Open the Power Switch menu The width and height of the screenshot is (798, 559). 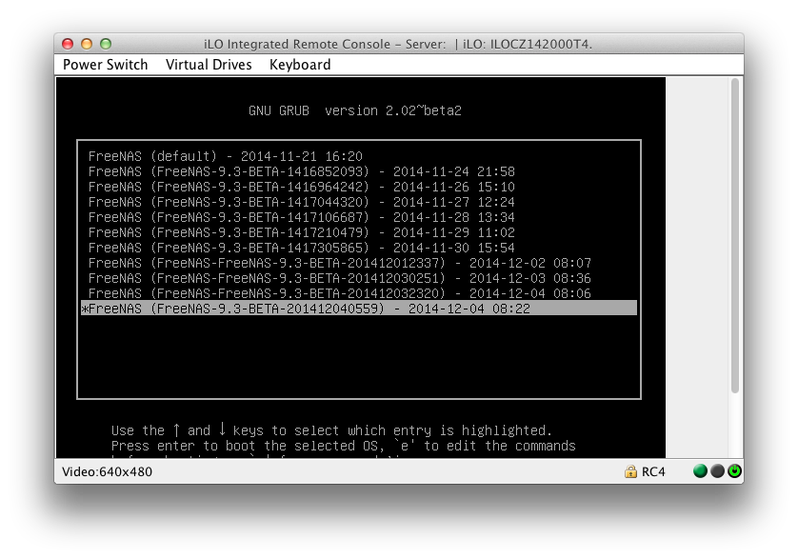(105, 65)
